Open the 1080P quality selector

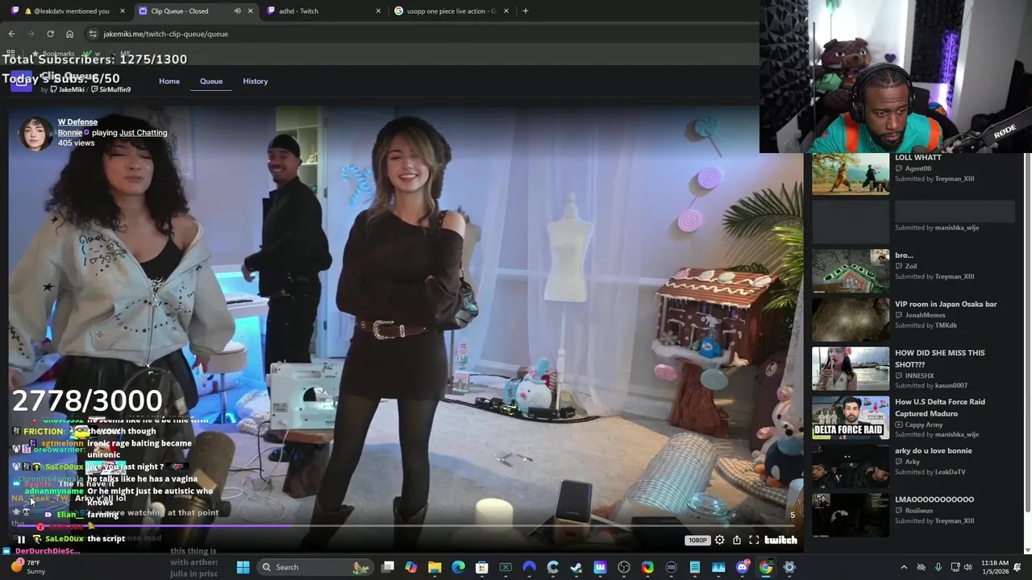coord(697,540)
